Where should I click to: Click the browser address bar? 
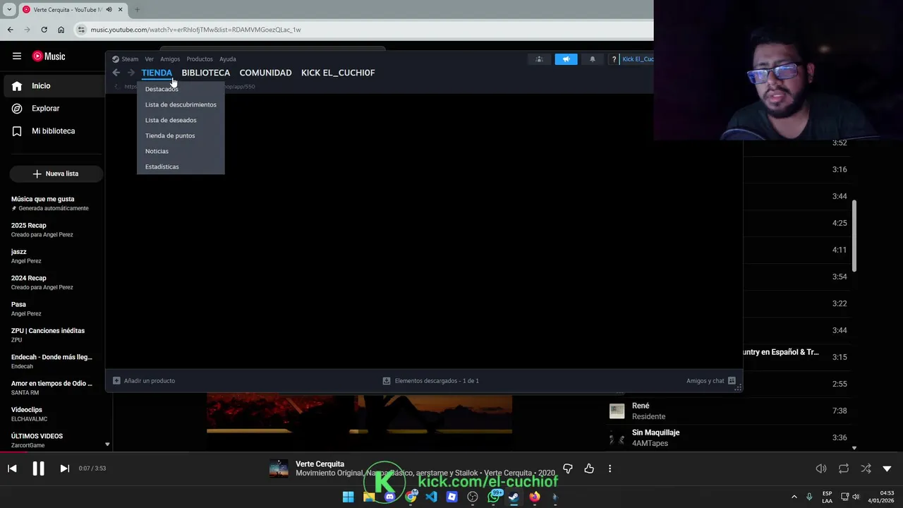[363, 30]
